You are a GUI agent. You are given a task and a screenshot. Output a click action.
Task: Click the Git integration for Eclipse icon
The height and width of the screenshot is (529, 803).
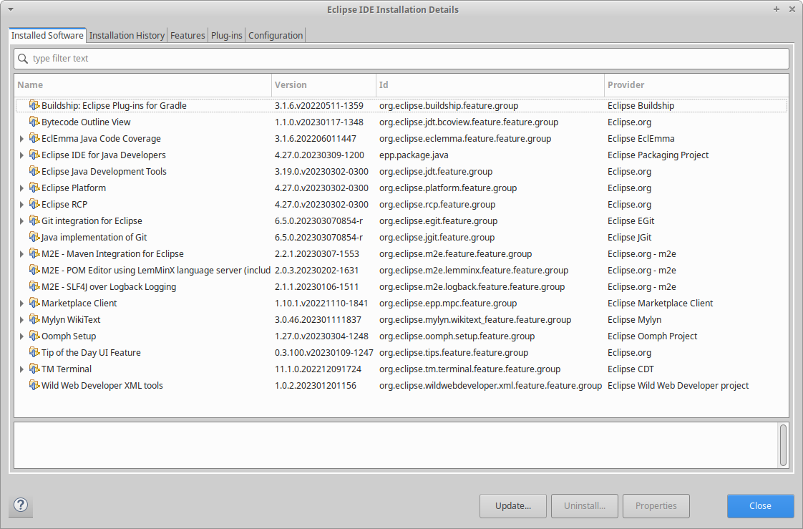pos(34,220)
